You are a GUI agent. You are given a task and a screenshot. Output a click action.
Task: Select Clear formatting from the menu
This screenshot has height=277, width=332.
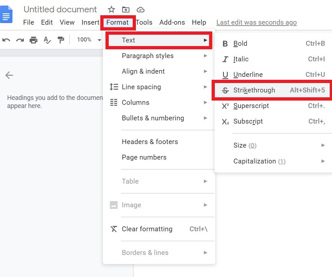point(147,229)
